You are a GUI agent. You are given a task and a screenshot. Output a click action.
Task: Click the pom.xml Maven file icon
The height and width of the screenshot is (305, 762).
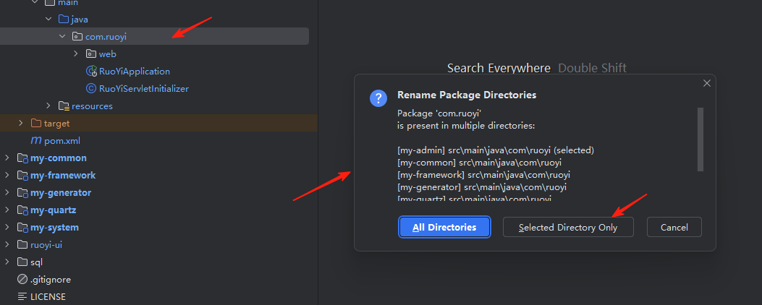pos(35,141)
